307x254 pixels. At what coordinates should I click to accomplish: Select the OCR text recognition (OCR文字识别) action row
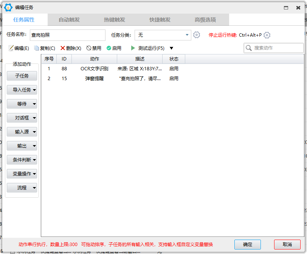[x=172, y=69]
